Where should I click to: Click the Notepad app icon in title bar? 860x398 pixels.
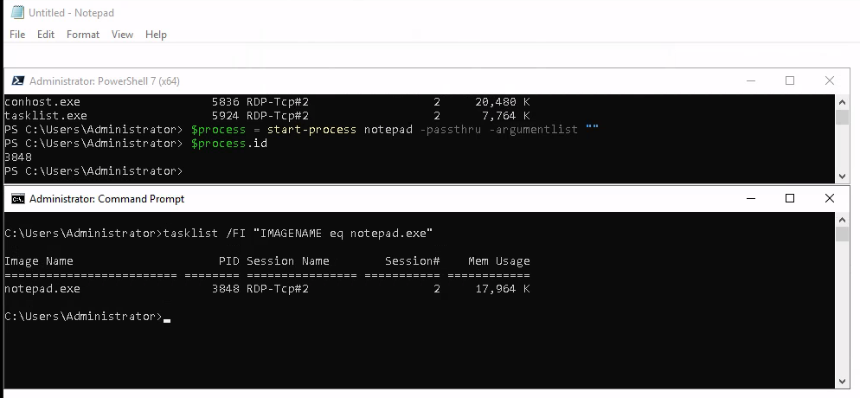pos(17,12)
